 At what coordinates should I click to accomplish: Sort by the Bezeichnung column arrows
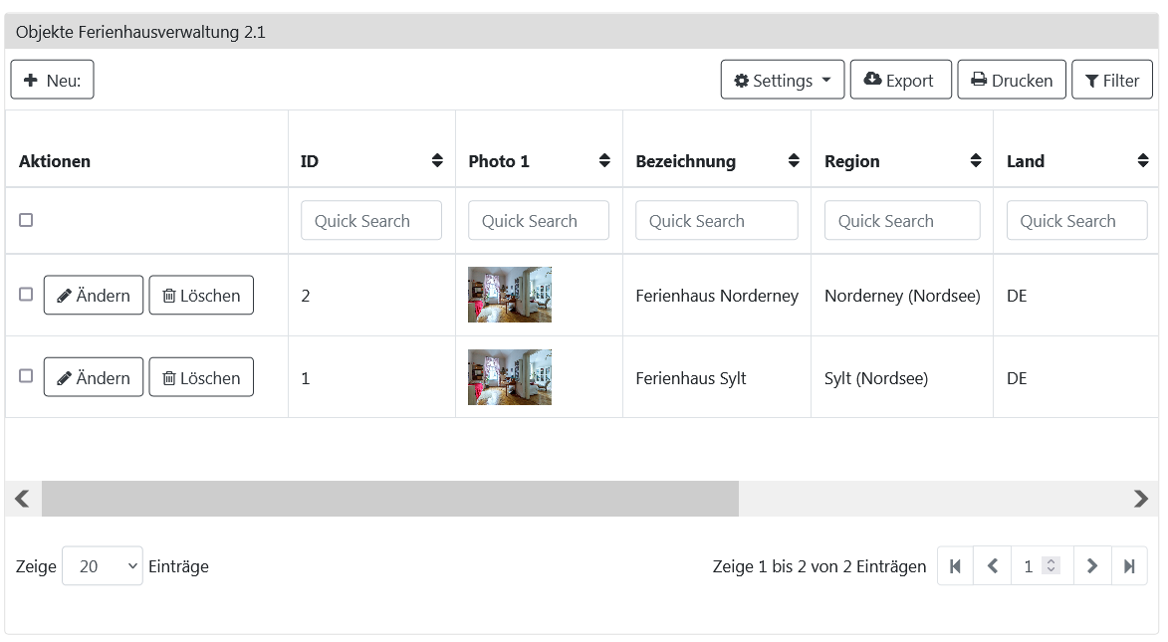pyautogui.click(x=794, y=161)
